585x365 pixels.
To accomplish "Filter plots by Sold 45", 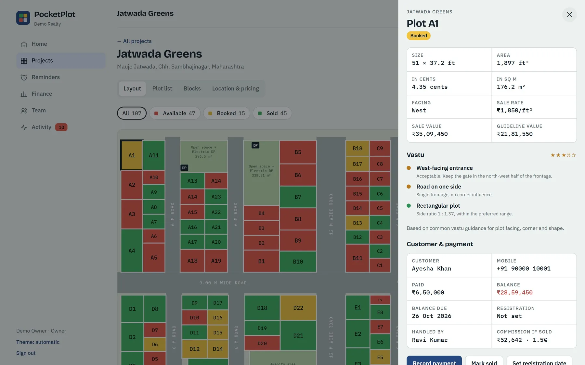I will (x=272, y=113).
